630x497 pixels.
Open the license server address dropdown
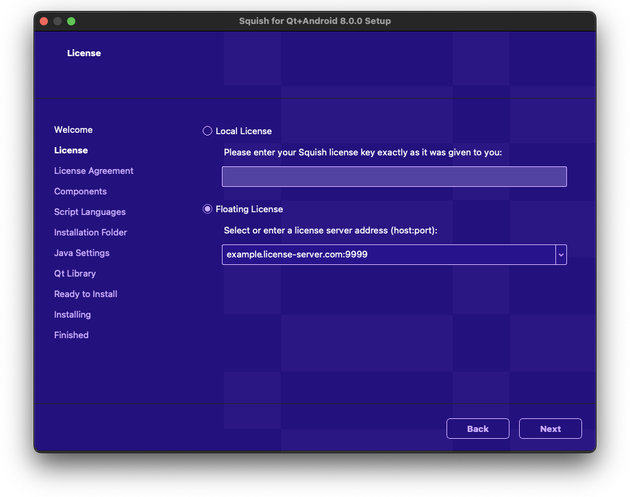(561, 254)
